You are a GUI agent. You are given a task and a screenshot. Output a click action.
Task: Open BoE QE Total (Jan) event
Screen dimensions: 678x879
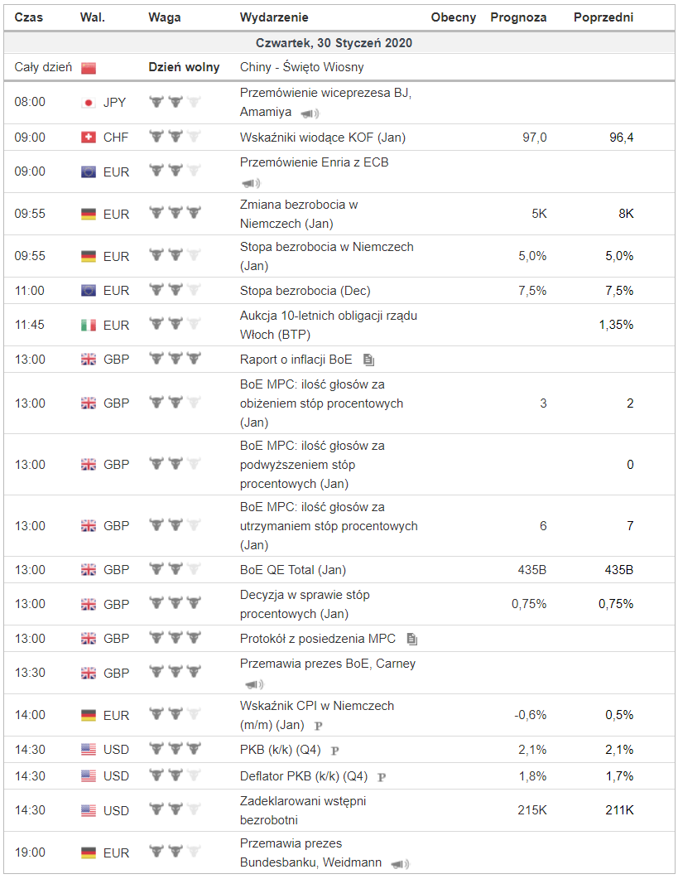click(292, 570)
